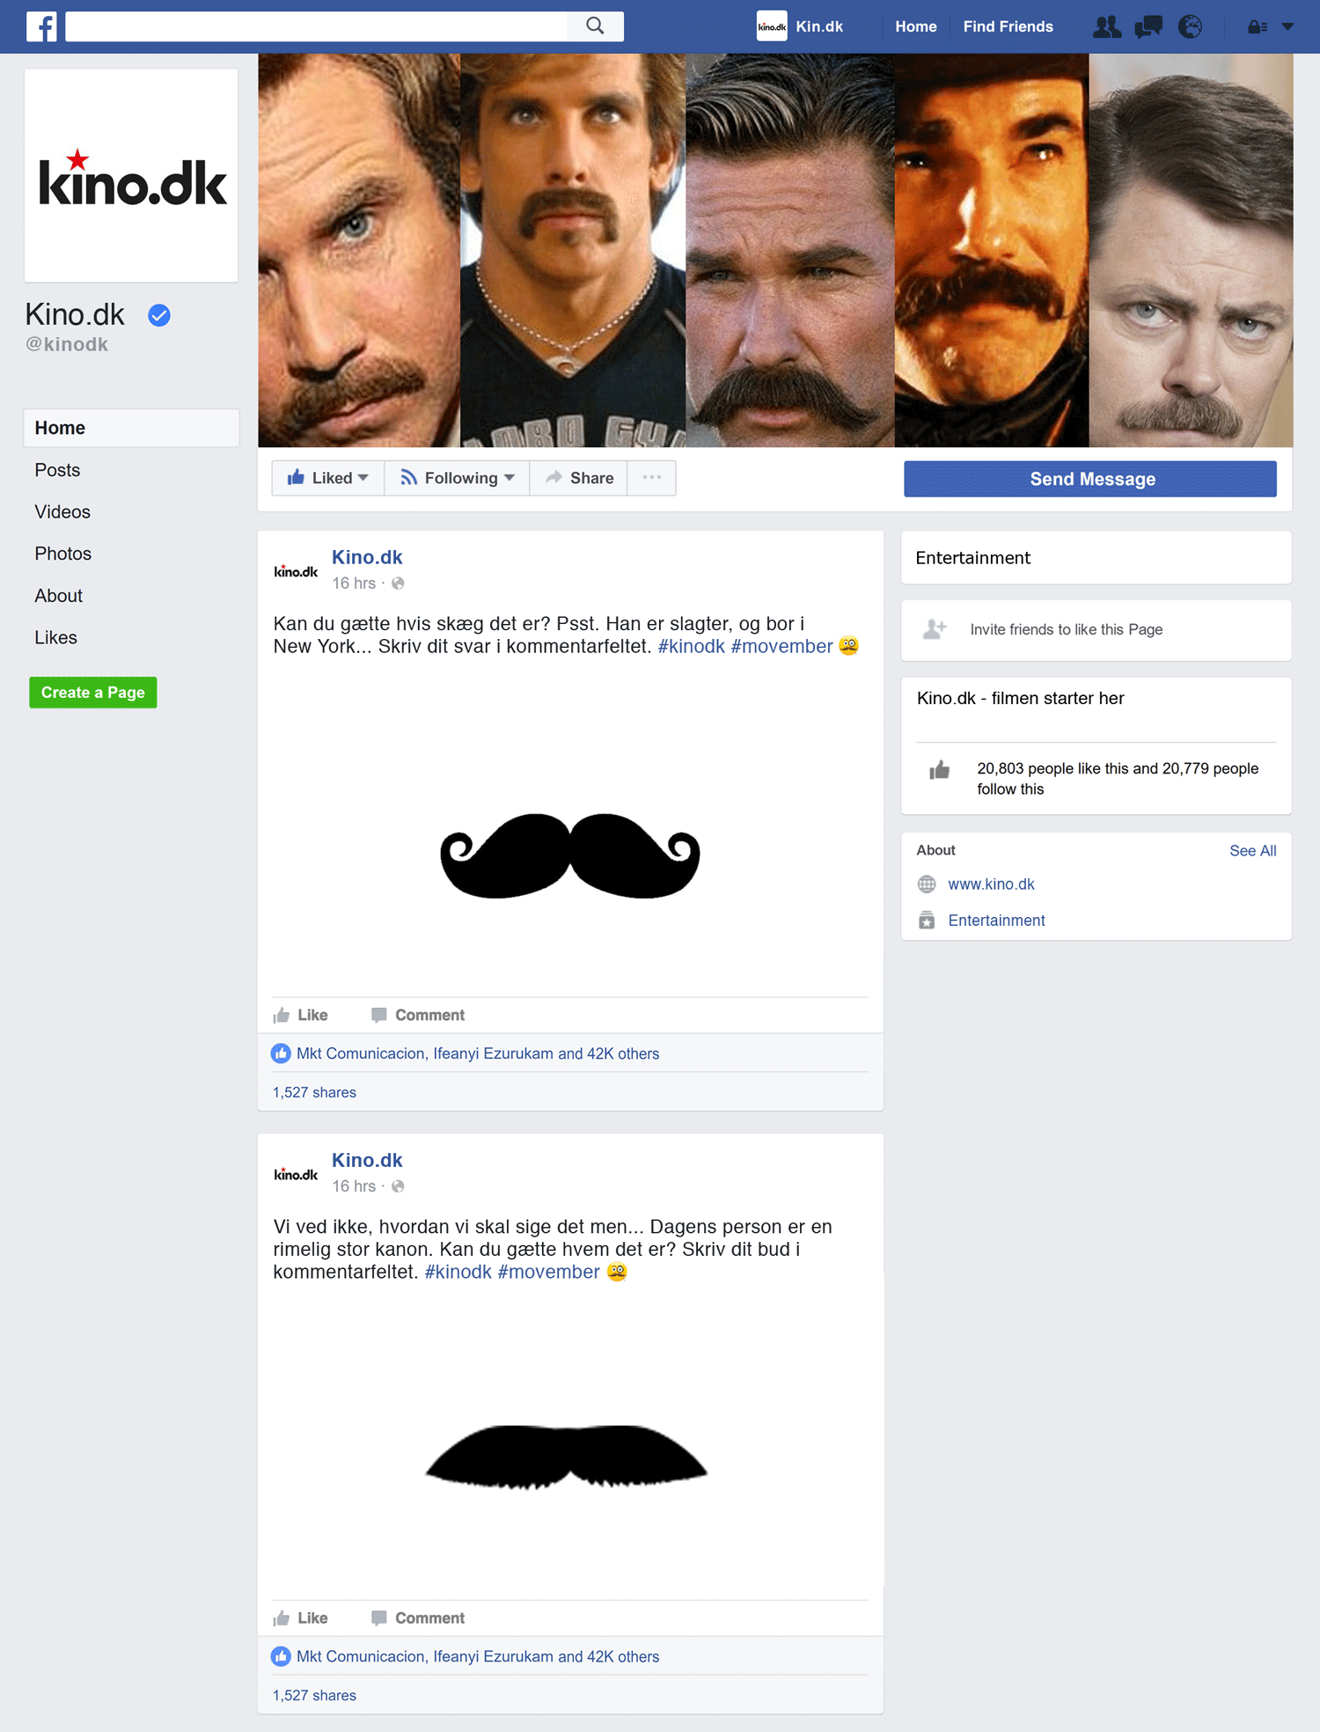The height and width of the screenshot is (1732, 1320).
Task: Open the 1,527 shares link on second post
Action: (x=314, y=1695)
